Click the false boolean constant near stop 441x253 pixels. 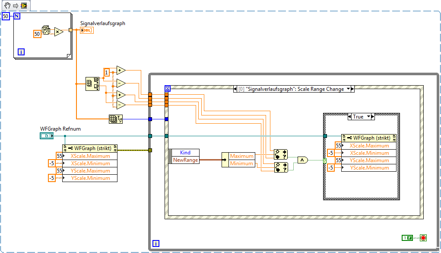[407, 238]
